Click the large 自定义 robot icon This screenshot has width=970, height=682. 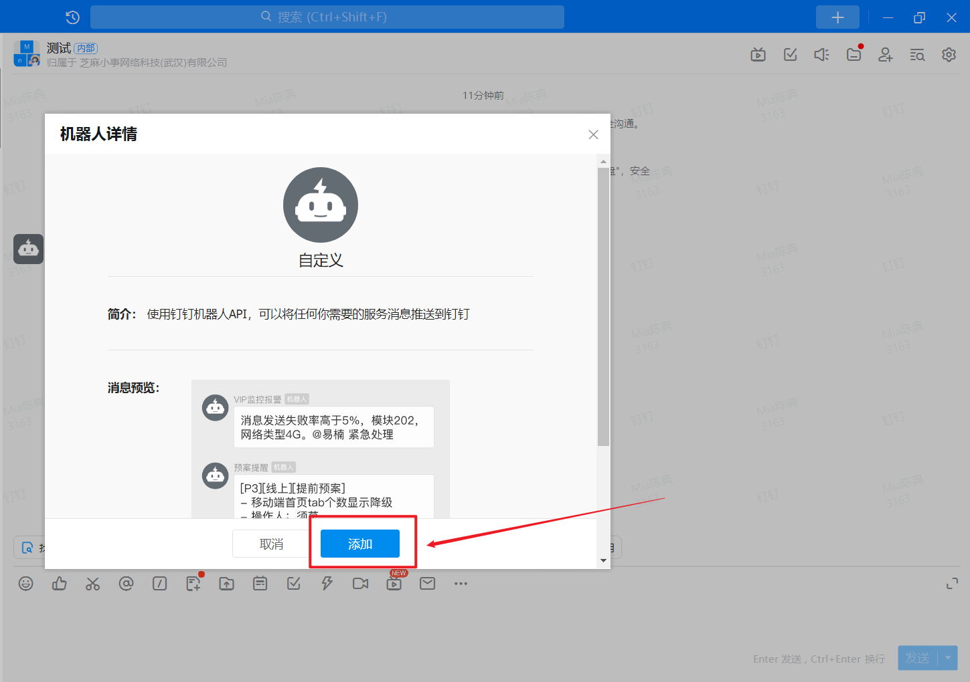(x=321, y=205)
